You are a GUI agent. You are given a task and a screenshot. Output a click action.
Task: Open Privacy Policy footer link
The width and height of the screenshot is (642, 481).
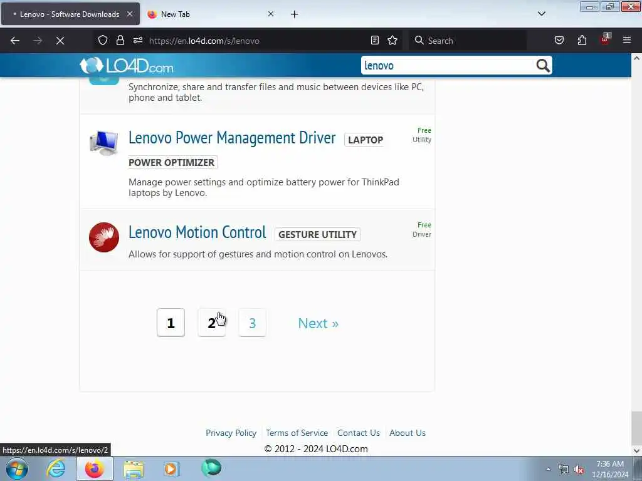pos(231,433)
